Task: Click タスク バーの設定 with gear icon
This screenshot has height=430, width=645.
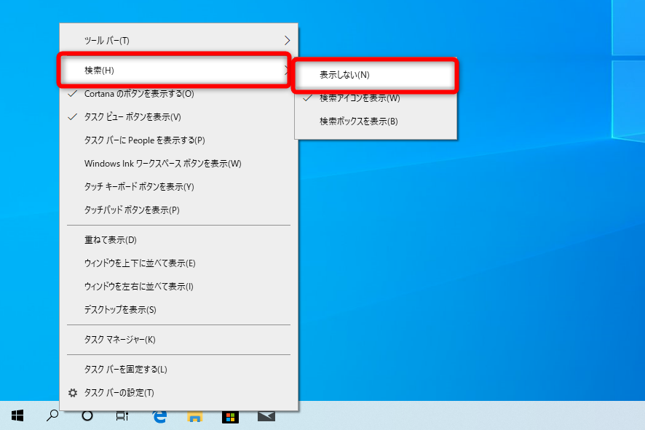Action: pos(119,393)
